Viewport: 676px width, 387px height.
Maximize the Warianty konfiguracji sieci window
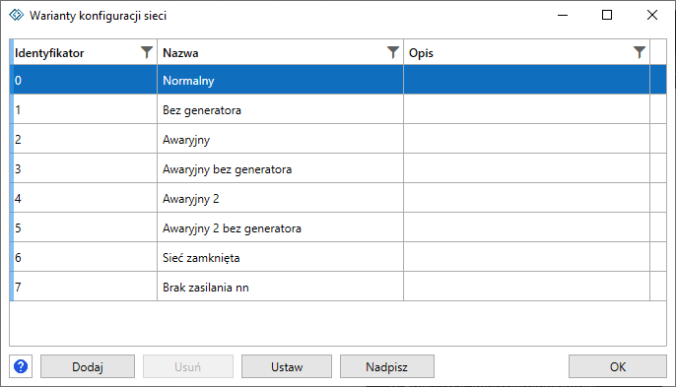pos(607,15)
